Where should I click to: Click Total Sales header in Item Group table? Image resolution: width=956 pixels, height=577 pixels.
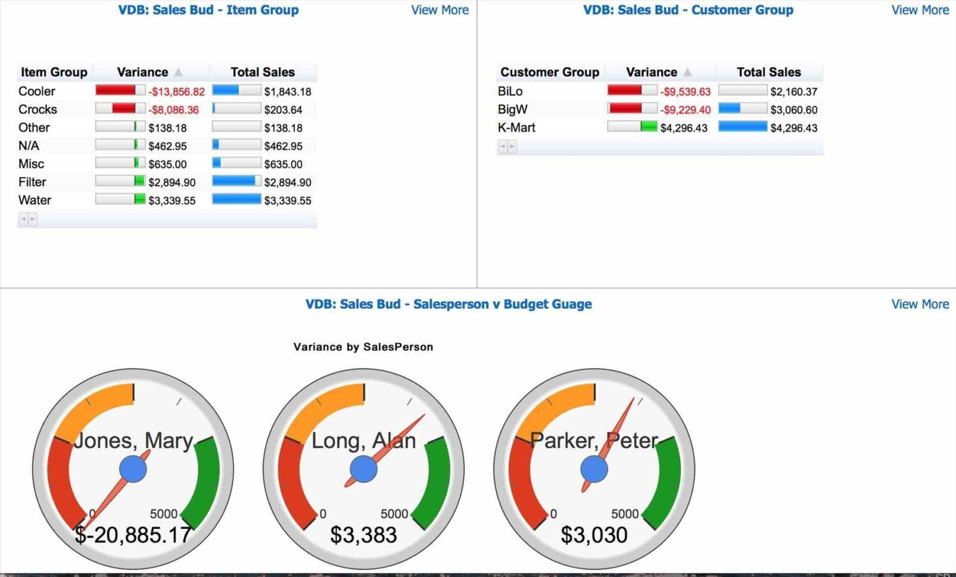point(263,72)
